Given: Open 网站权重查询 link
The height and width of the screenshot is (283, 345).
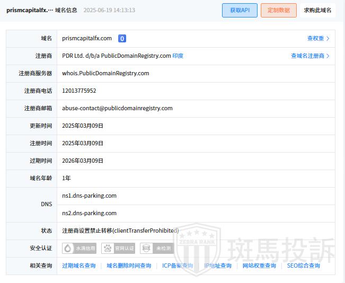Looking at the screenshot, I should click(259, 266).
